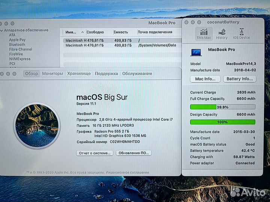Click Intel HD Graphics 630 1536 МБ
Screen dimensions: 270x202
(120, 136)
